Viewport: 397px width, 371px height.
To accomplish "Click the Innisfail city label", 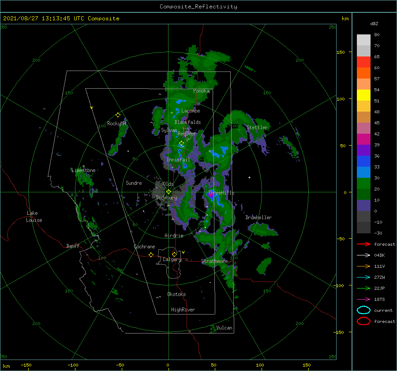I will [x=178, y=160].
